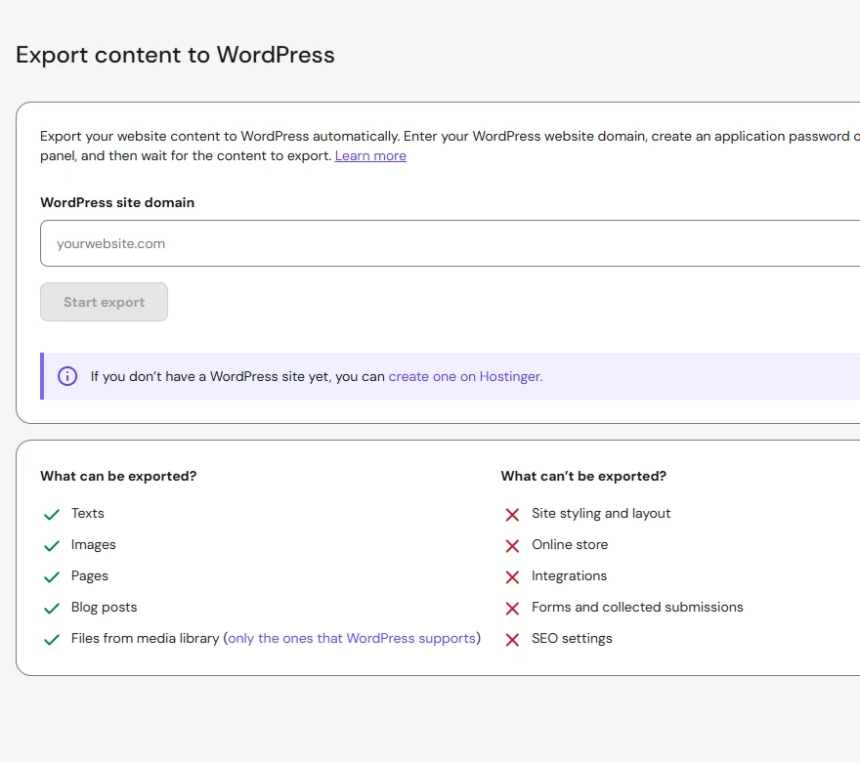
Task: Click the checkmark beside Files from media library
Action: (52, 639)
